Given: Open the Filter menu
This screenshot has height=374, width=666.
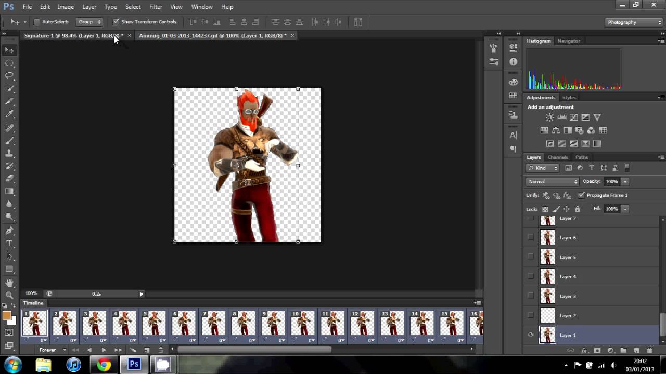Looking at the screenshot, I should pyautogui.click(x=156, y=7).
